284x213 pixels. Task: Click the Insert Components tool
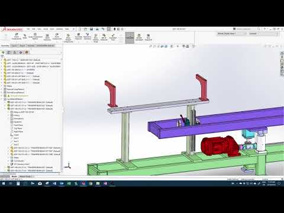[x=17, y=36]
